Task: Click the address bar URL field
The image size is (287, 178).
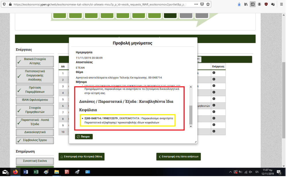Action: point(100,4)
